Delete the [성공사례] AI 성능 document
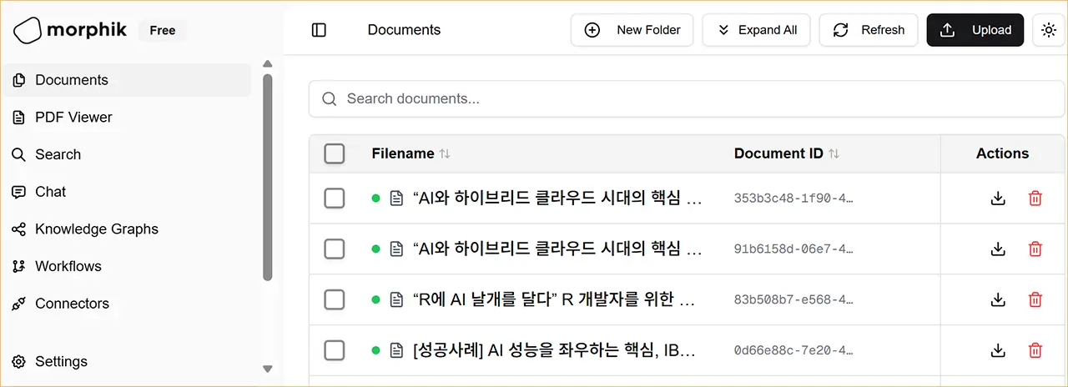1068x387 pixels. pyautogui.click(x=1035, y=350)
